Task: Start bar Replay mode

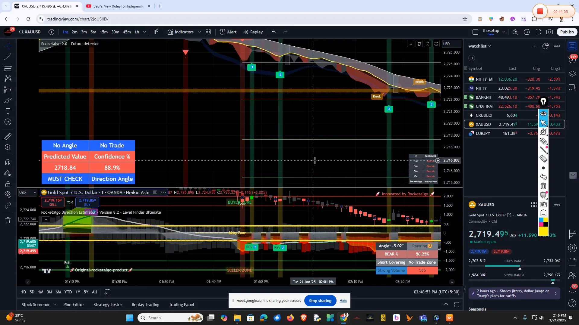Action: [x=253, y=32]
